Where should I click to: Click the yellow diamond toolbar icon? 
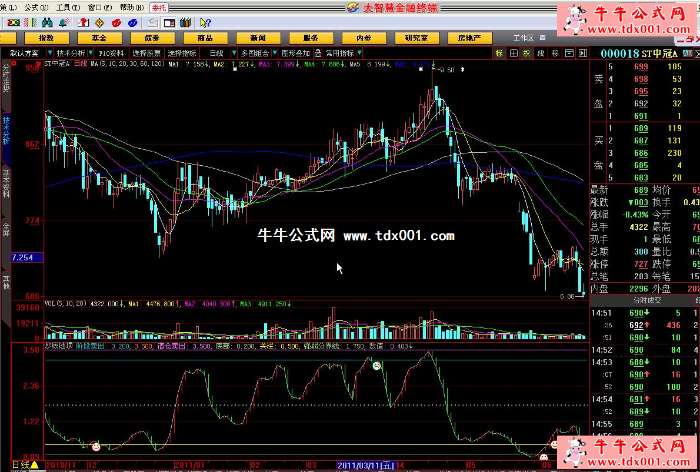click(99, 22)
